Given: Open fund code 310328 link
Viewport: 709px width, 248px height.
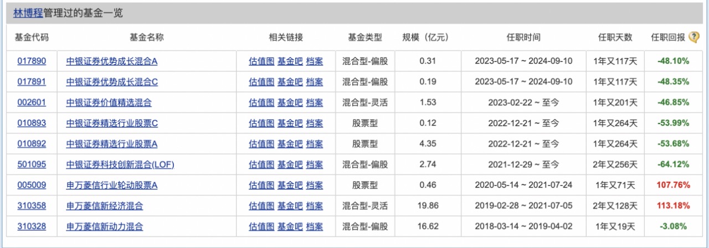Looking at the screenshot, I should [31, 226].
